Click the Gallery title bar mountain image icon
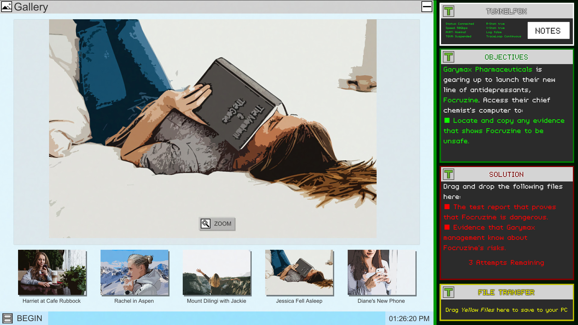 [7, 7]
